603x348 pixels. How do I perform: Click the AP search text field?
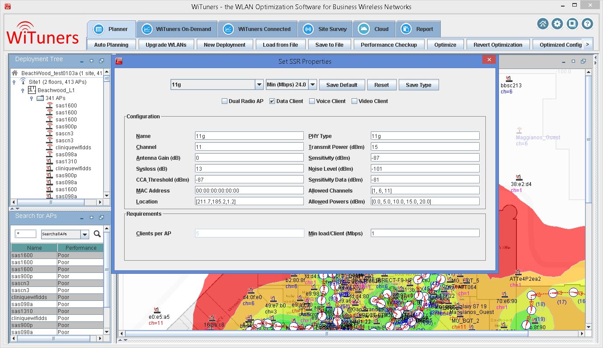coord(25,234)
